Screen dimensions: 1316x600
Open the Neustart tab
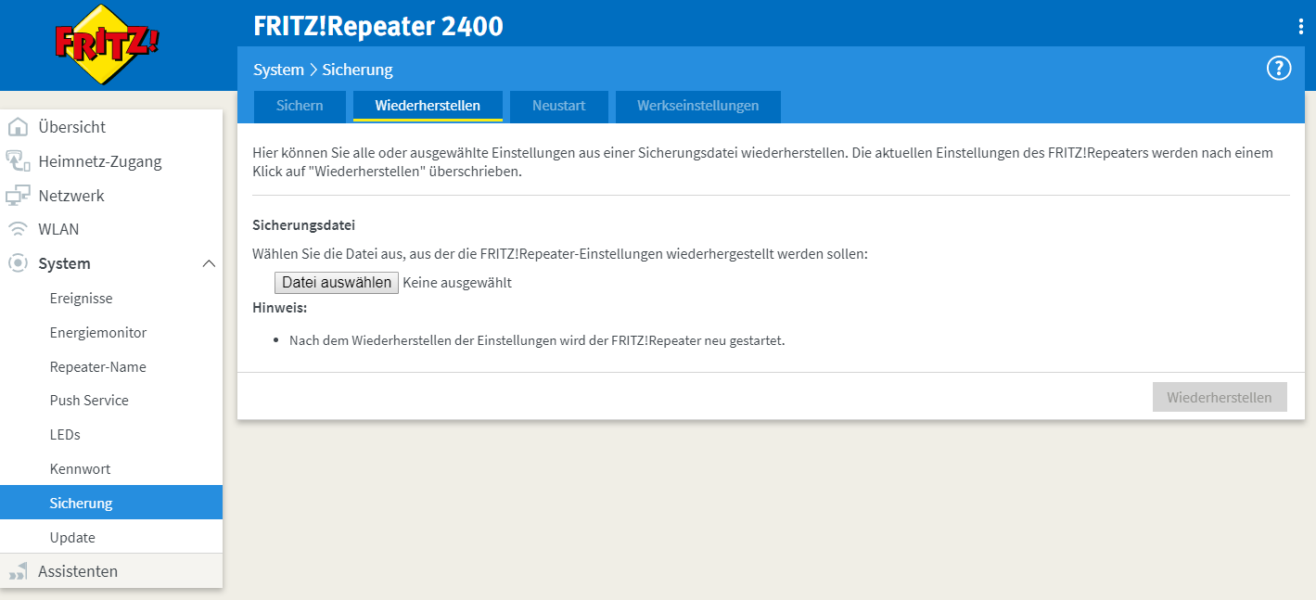pyautogui.click(x=558, y=106)
